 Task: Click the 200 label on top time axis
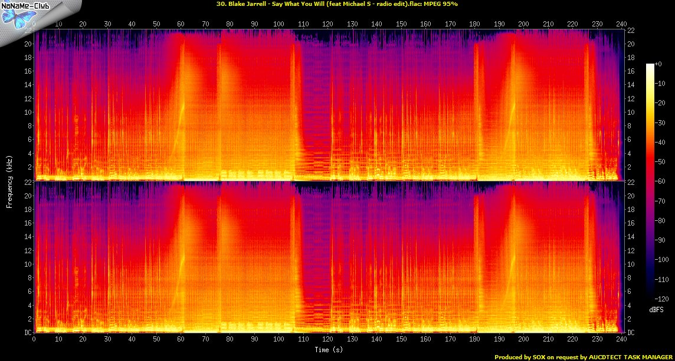(x=522, y=24)
